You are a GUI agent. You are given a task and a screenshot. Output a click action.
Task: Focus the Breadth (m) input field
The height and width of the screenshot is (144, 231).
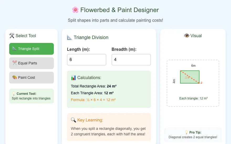pyautogui.click(x=131, y=60)
